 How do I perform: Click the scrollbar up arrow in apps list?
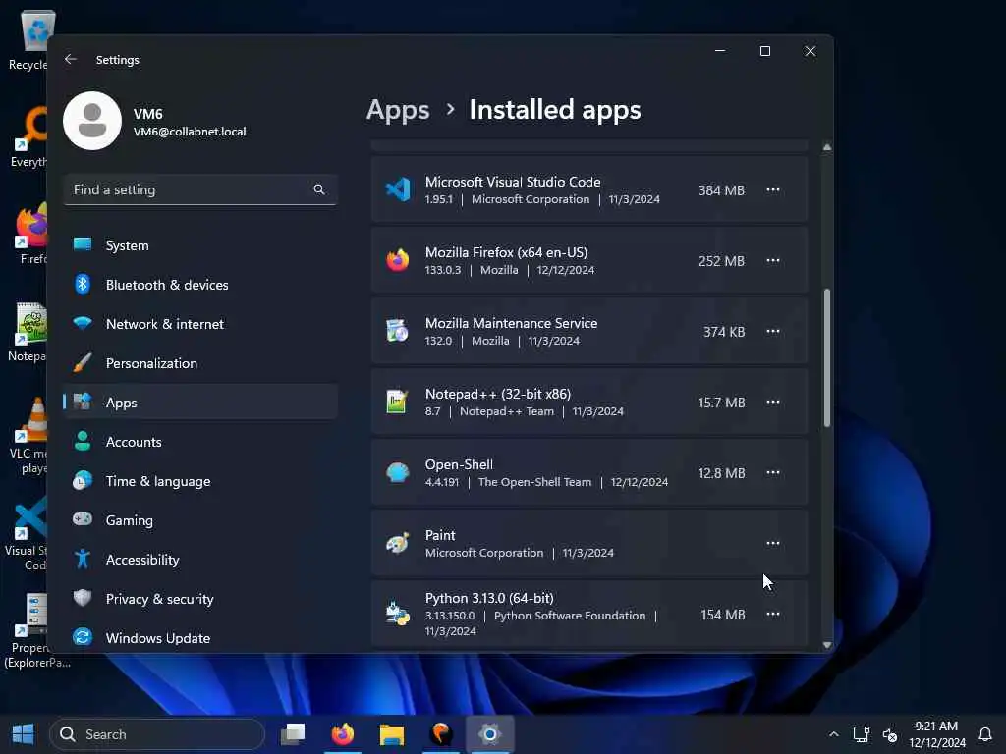[x=827, y=147]
